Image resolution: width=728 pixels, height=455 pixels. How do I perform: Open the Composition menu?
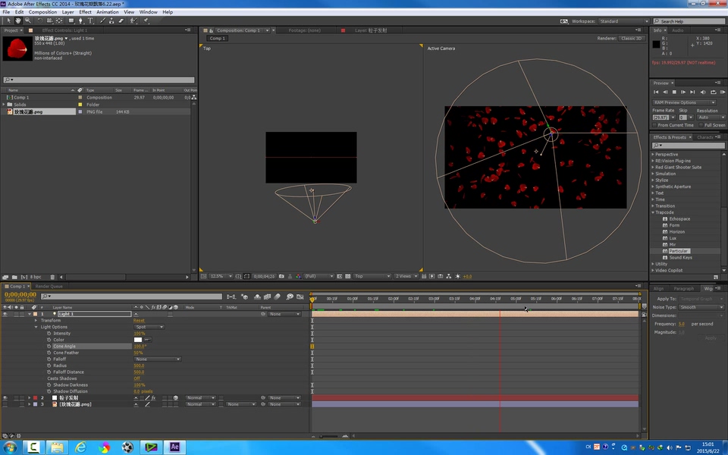(42, 12)
